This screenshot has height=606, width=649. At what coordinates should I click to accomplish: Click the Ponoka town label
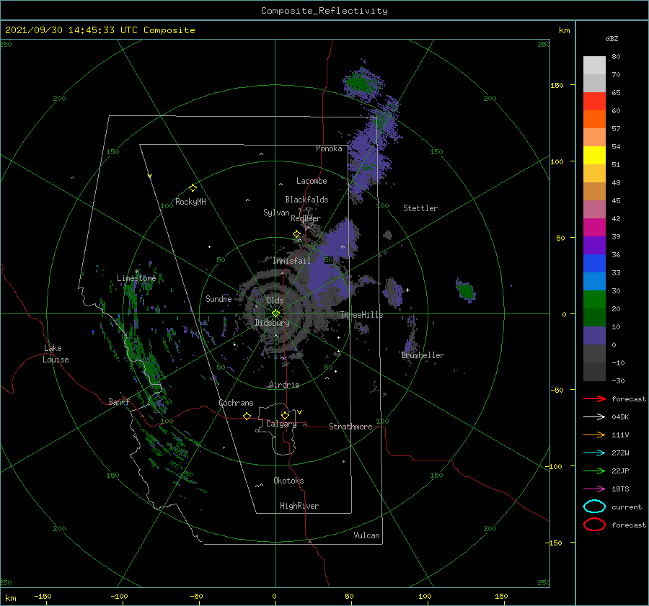point(329,148)
